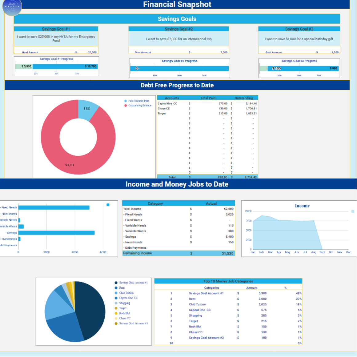Select the Savings Goal #2 progress bar
357x357 pixels.
point(179,68)
